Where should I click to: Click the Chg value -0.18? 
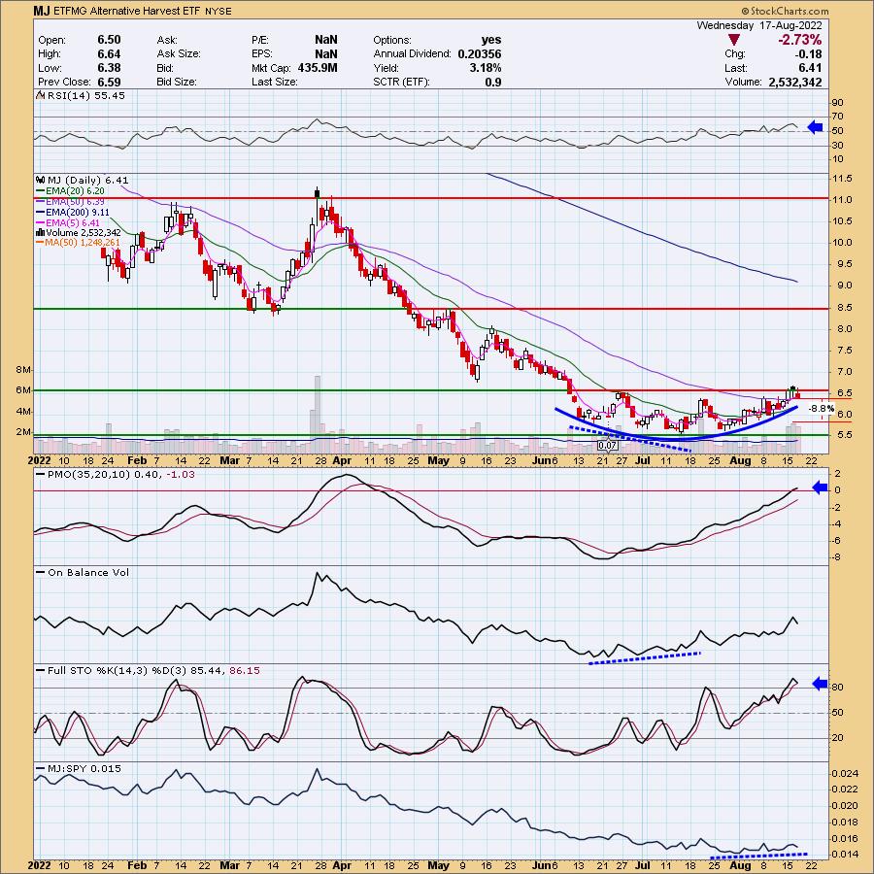808,53
